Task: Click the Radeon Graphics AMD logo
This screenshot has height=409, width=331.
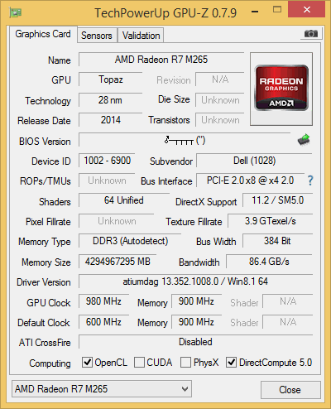Action: pos(281,89)
